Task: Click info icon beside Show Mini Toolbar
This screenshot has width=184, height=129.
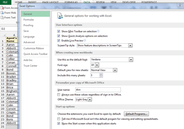Action: [98, 31]
